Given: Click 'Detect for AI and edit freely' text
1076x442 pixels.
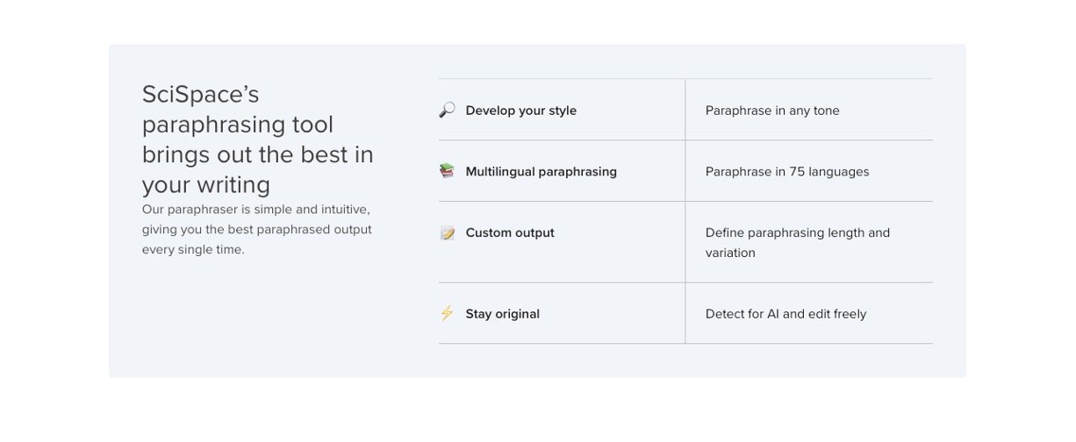Looking at the screenshot, I should point(785,314).
